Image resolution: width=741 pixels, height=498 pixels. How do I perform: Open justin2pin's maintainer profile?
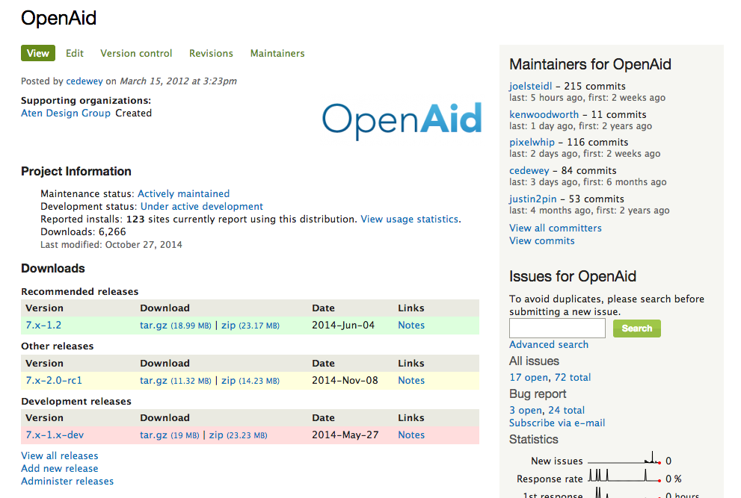click(532, 199)
